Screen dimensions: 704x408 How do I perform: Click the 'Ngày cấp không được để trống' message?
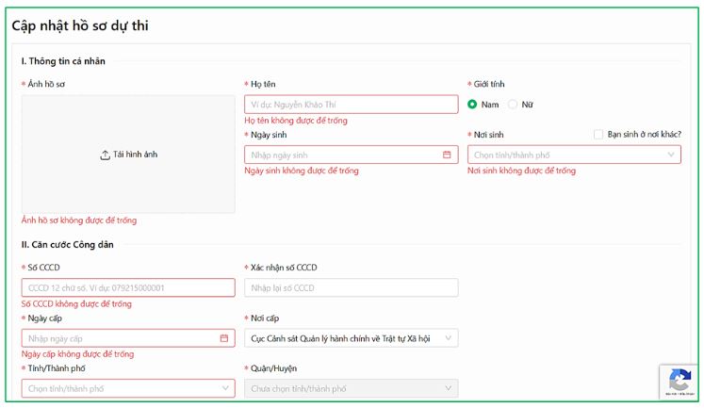pos(77,354)
